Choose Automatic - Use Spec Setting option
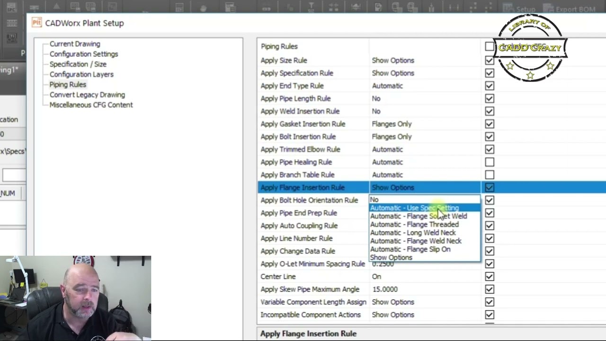Viewport: 606px width, 341px height. 424,208
